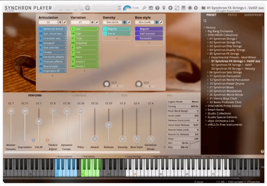The image size is (267, 186).
Task: Open the tuning fork settings
Action: [x=144, y=8]
